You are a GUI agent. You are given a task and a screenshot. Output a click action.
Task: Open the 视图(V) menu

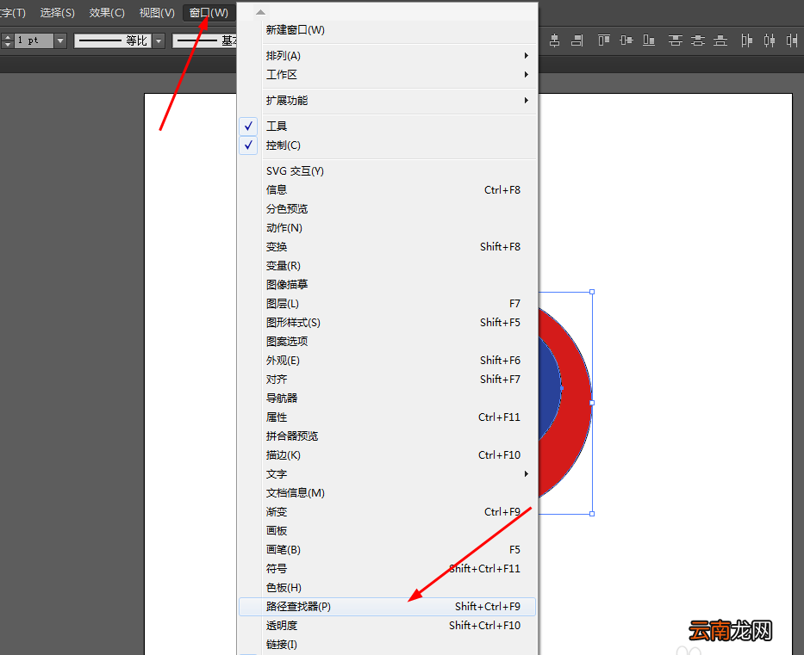tap(157, 13)
